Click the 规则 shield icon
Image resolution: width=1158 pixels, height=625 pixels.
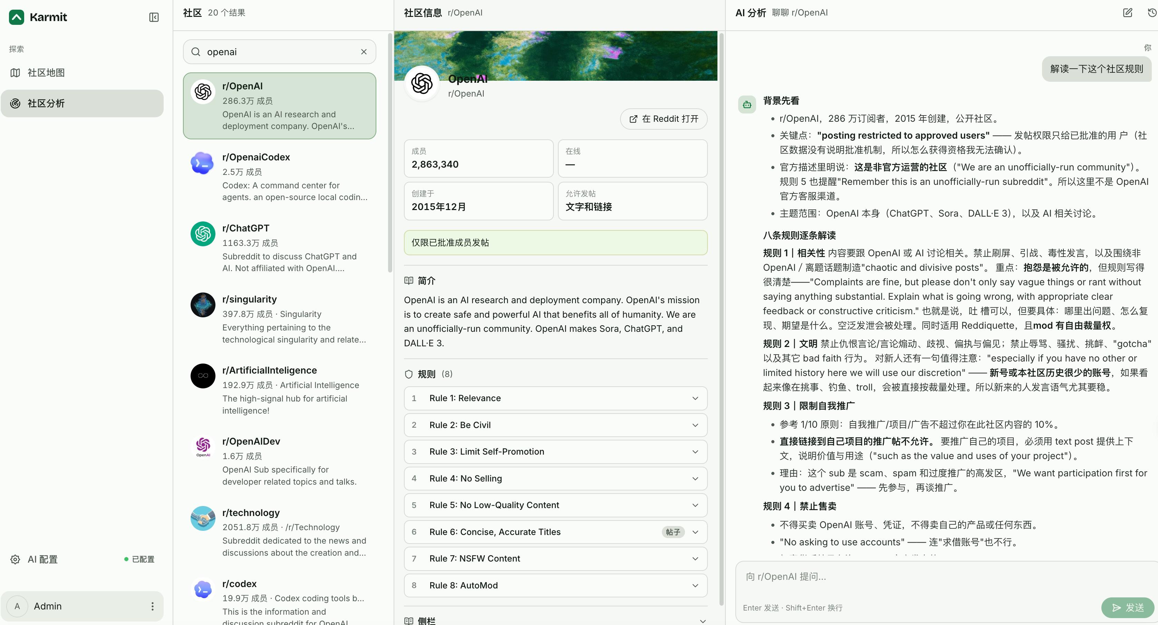click(409, 374)
